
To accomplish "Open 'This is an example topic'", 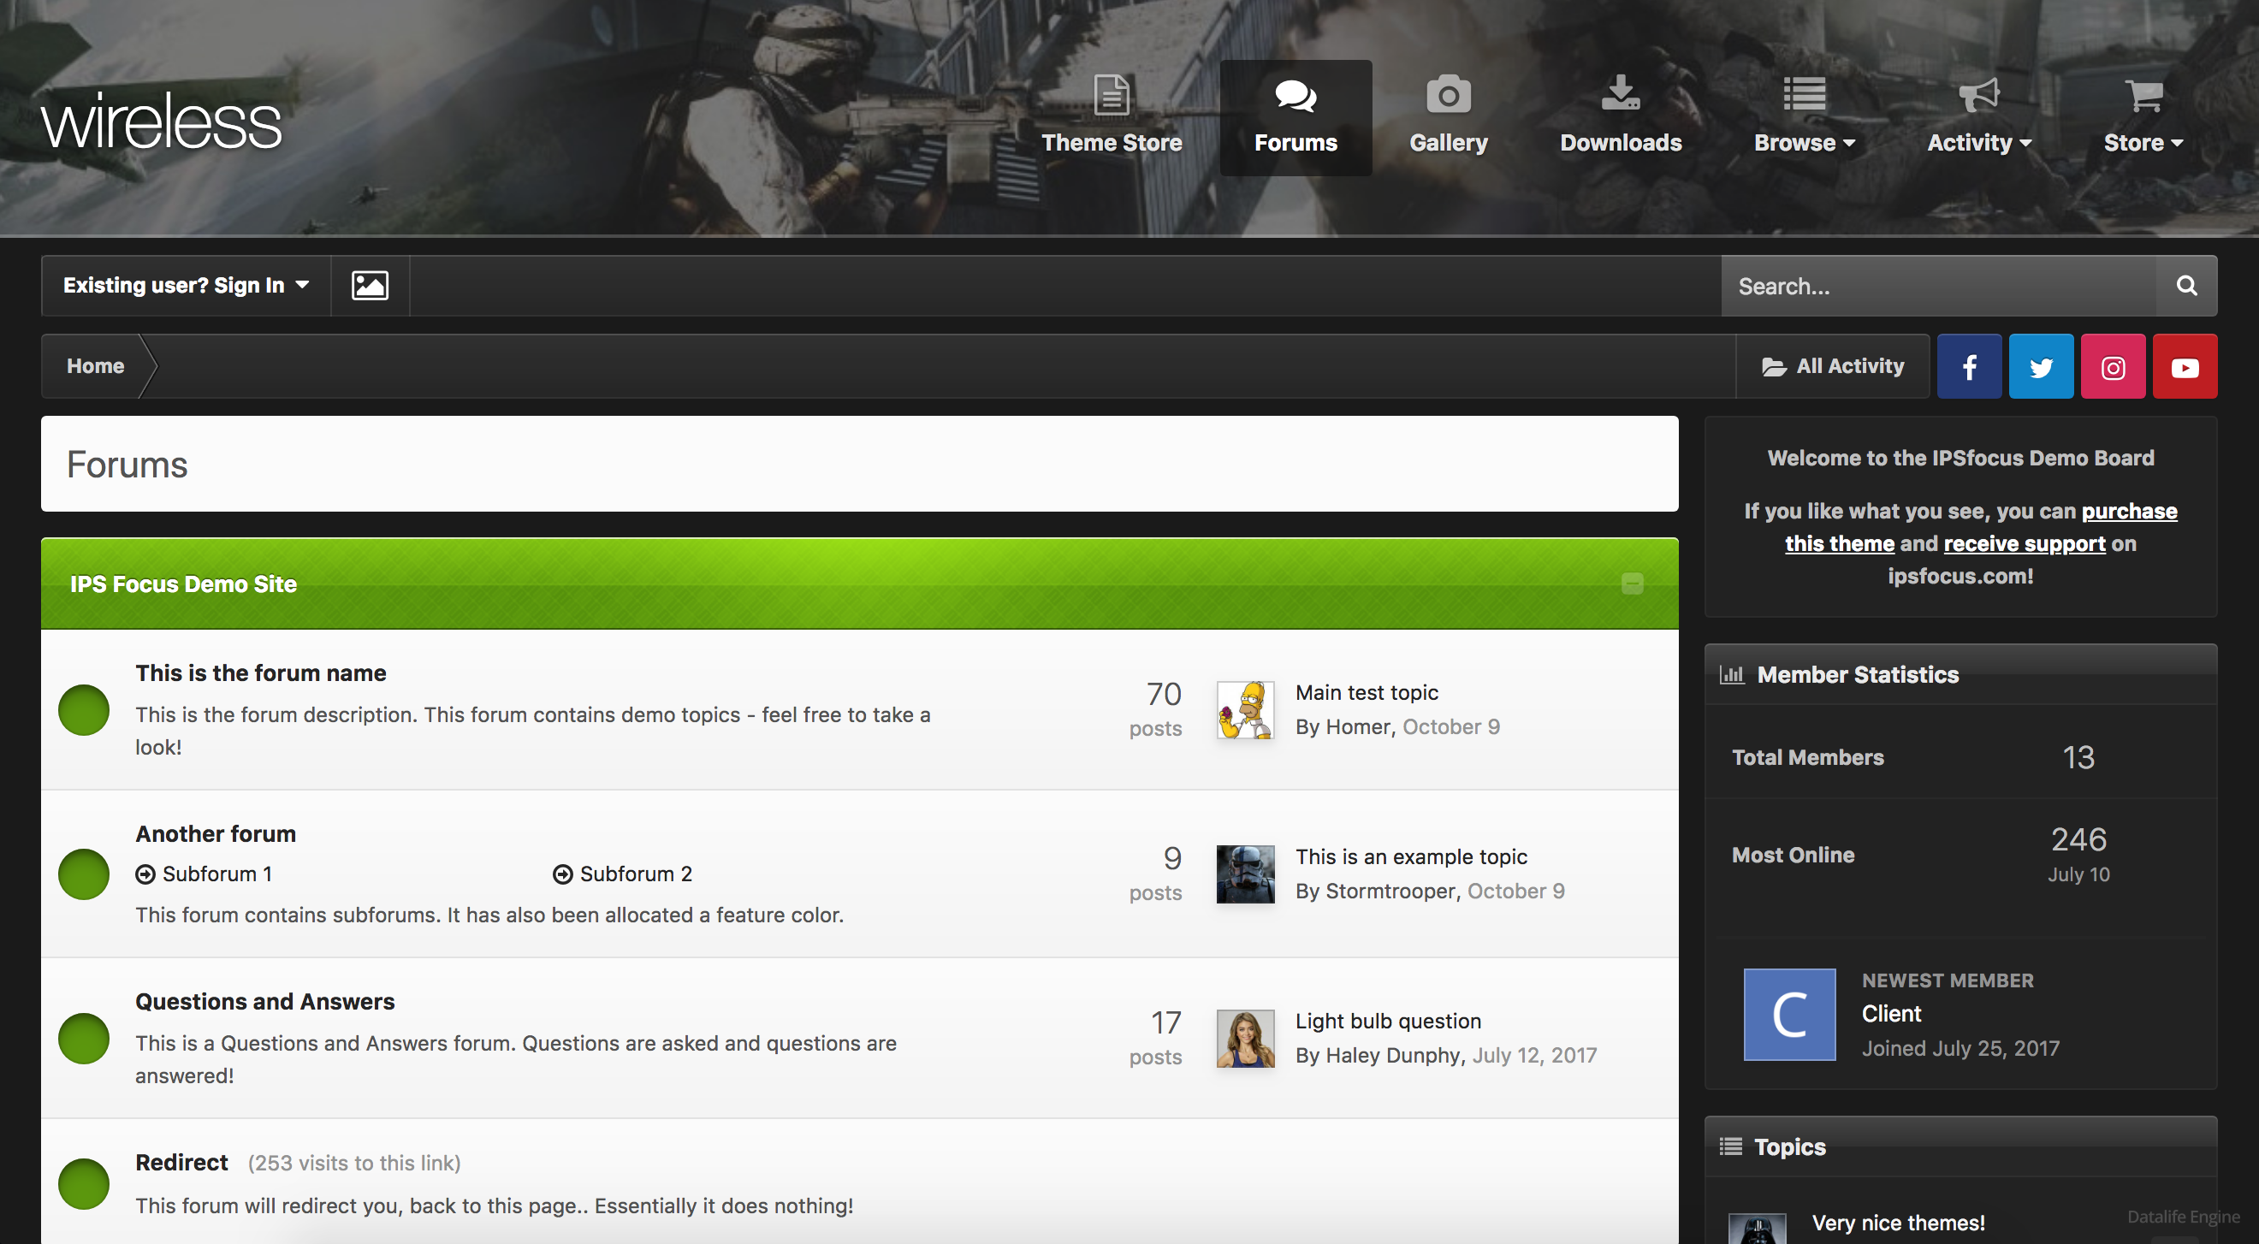I will 1411,856.
